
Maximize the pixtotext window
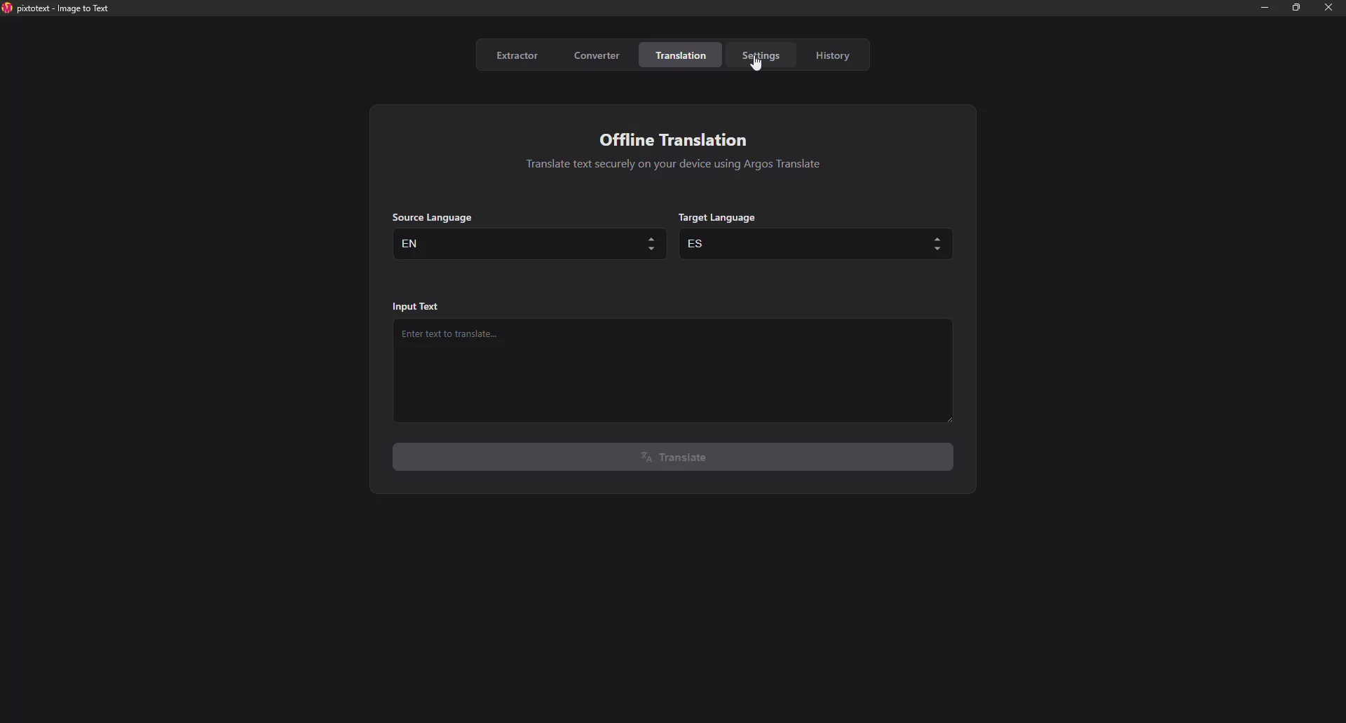[x=1298, y=8]
